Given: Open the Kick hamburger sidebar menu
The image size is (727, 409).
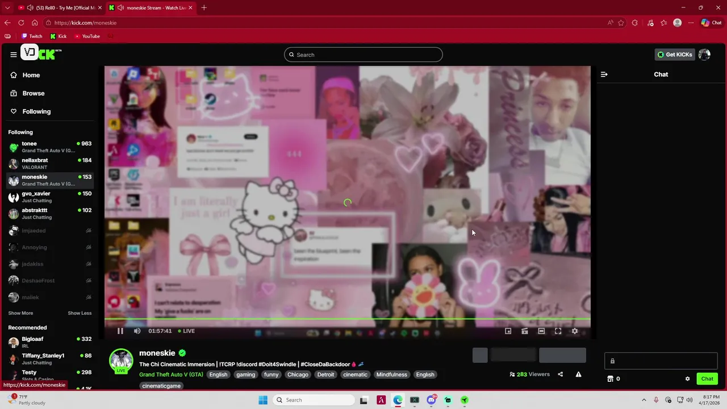Looking at the screenshot, I should [13, 55].
